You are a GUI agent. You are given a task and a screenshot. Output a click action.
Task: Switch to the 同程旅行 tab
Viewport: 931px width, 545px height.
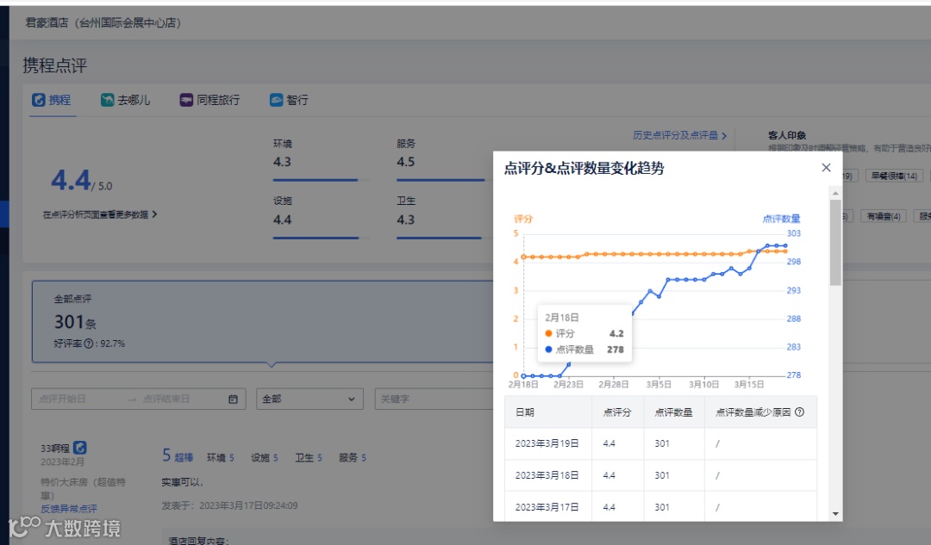pyautogui.click(x=209, y=100)
